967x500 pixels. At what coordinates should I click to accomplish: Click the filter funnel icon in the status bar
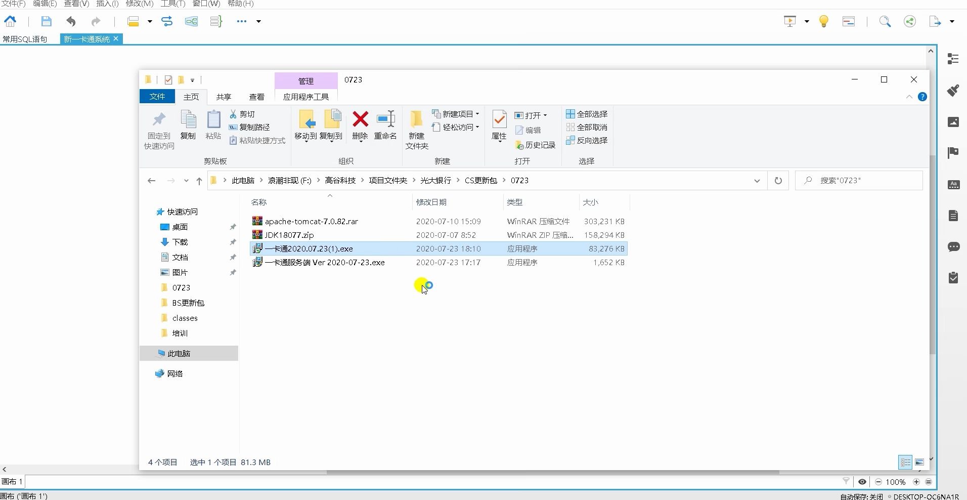point(846,481)
